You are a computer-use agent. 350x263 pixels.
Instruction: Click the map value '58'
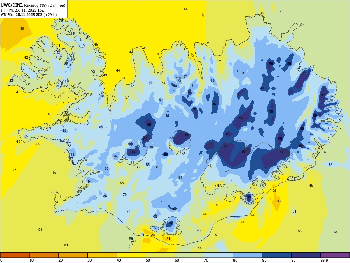point(199,92)
